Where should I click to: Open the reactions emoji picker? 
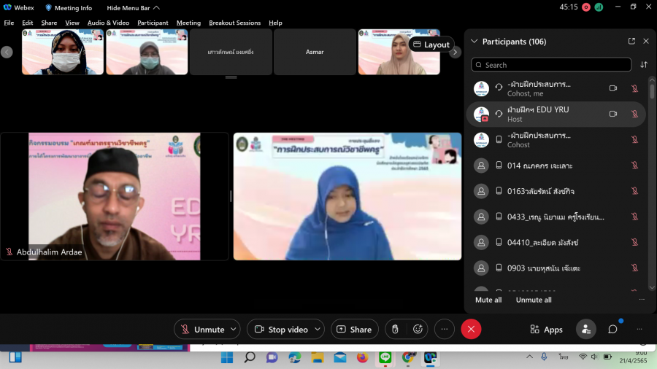[418, 330]
